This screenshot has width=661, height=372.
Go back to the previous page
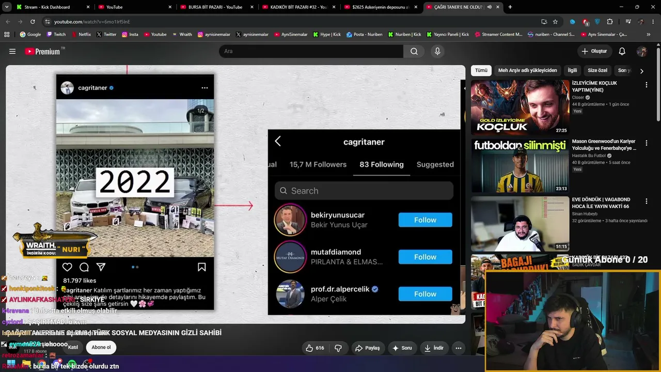coord(8,22)
